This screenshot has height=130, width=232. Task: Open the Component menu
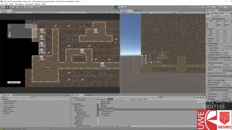[x=29, y=4]
